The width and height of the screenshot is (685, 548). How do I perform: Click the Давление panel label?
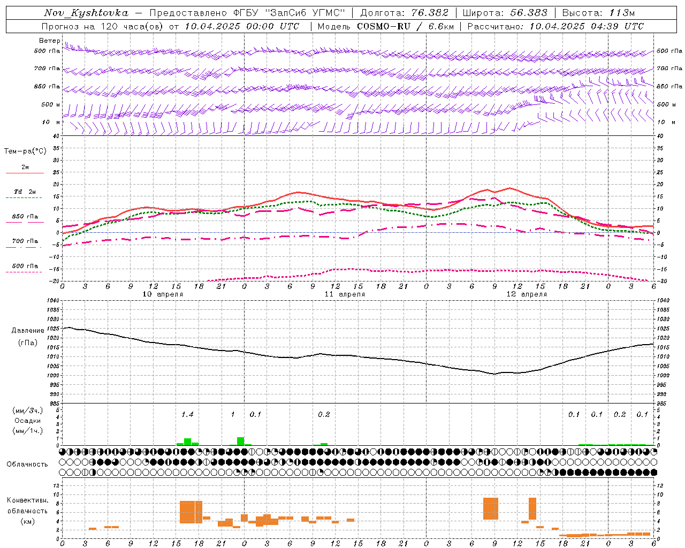(28, 331)
